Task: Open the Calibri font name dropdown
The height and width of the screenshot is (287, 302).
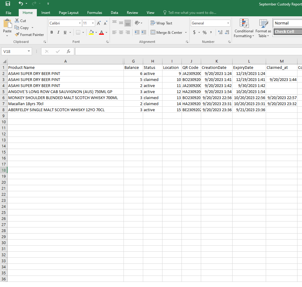Action: 80,23
